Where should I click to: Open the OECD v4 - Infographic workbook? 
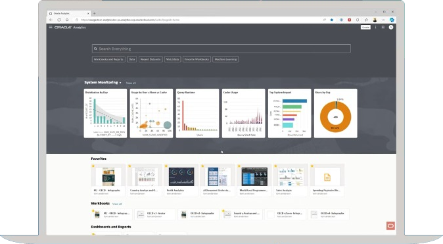click(x=328, y=214)
